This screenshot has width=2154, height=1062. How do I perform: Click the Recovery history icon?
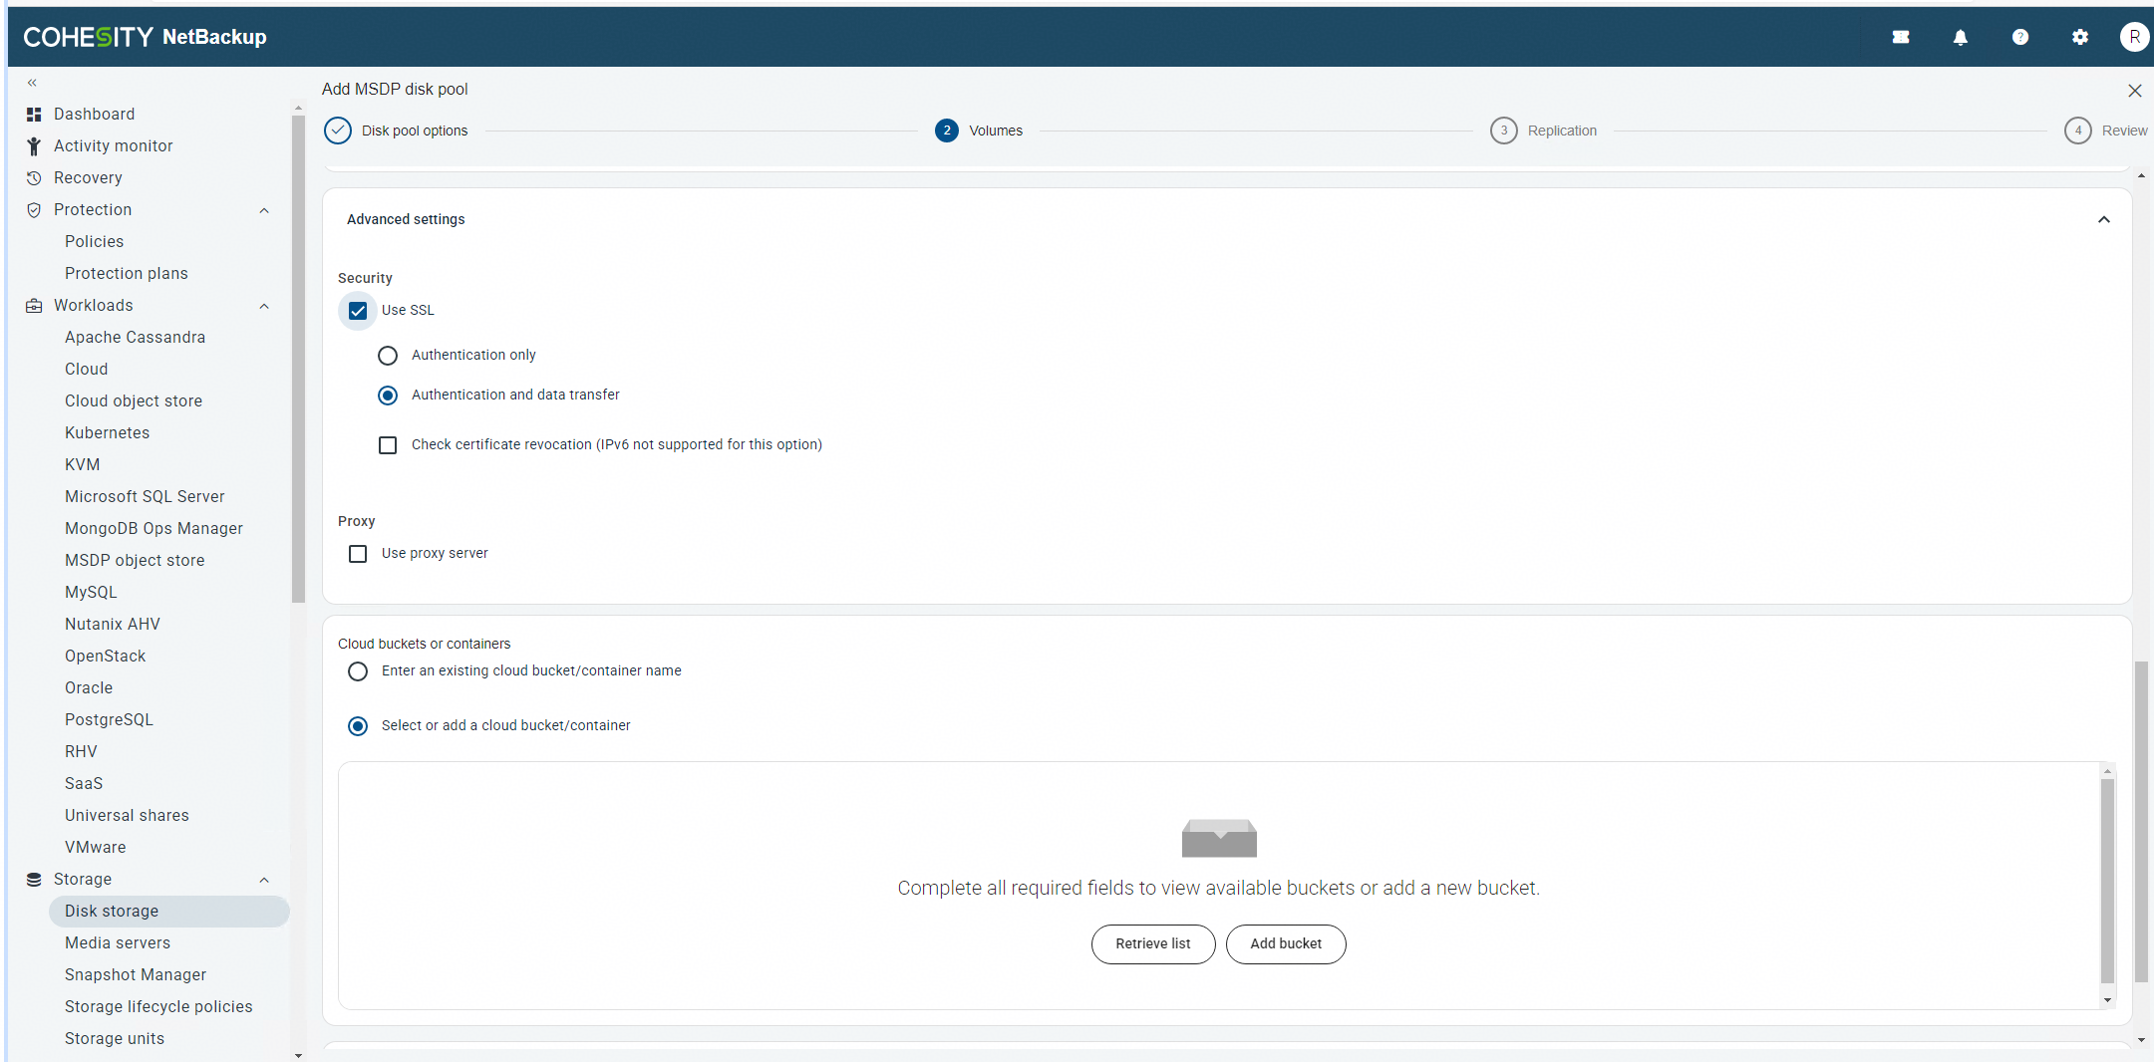[34, 178]
